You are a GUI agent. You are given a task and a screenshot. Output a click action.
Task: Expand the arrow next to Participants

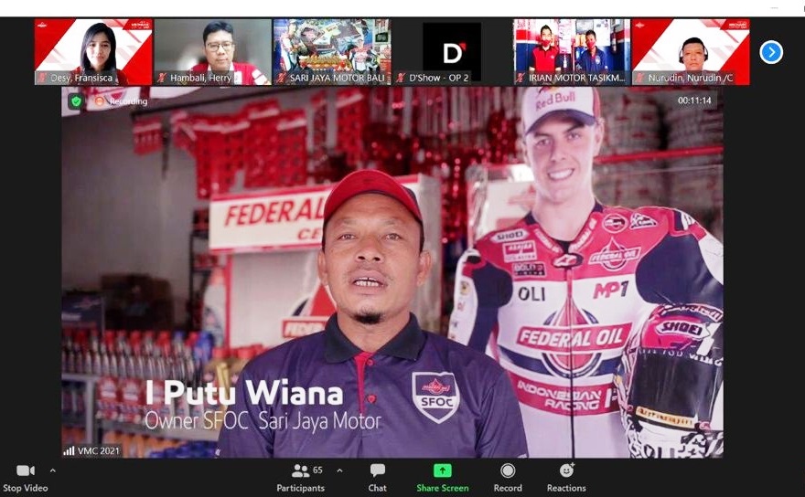click(339, 471)
